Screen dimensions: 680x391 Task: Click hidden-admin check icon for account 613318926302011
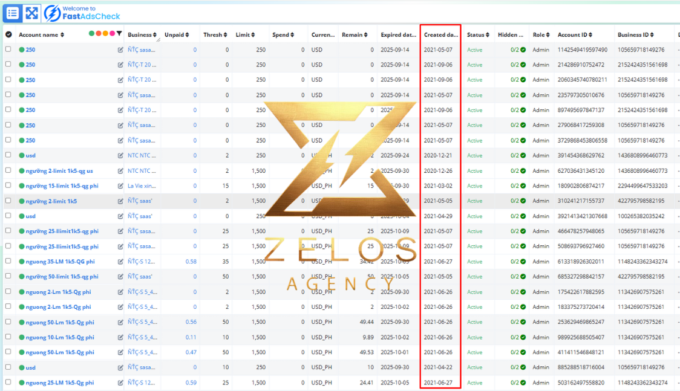click(x=523, y=262)
